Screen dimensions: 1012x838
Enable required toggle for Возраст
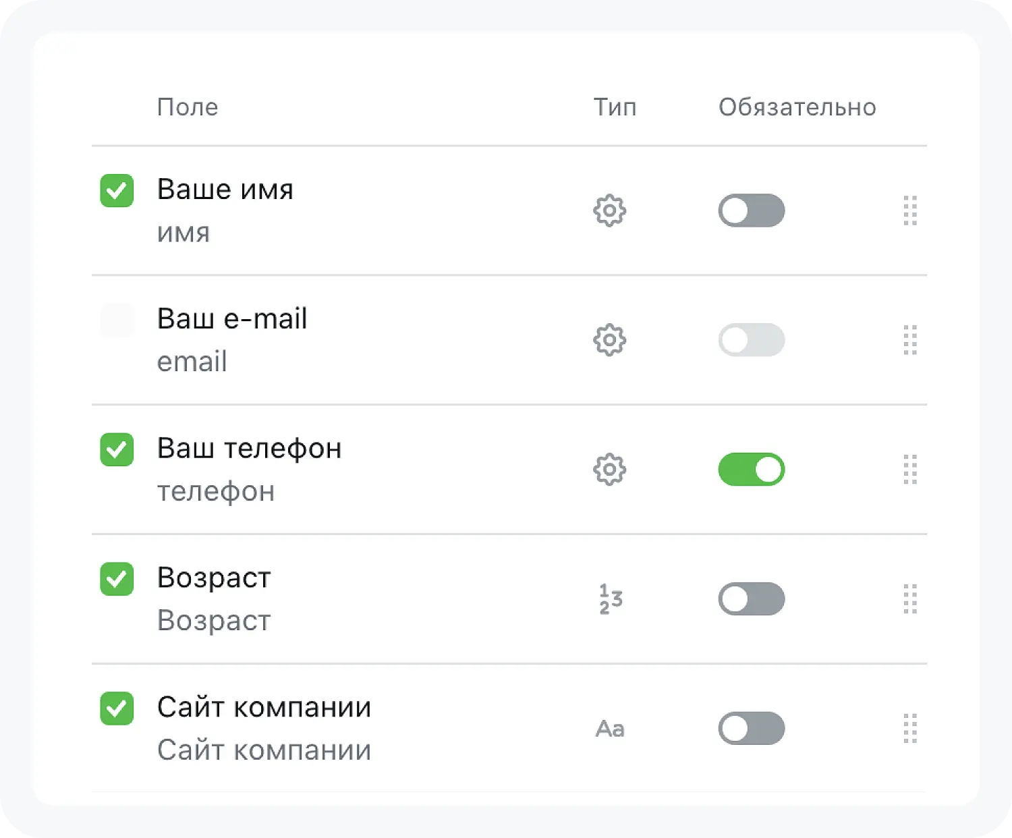pos(751,599)
